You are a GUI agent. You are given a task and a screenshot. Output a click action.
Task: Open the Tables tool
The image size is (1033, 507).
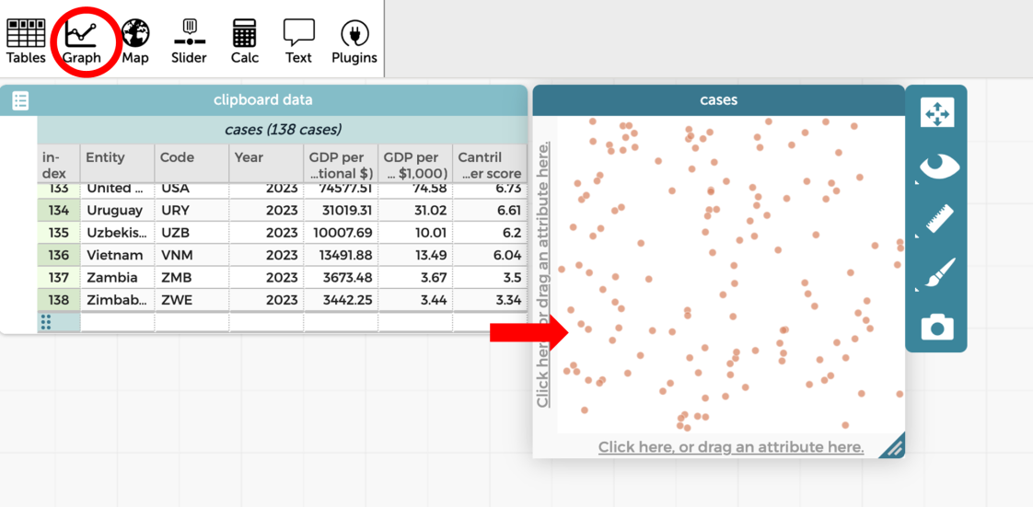[x=26, y=41]
